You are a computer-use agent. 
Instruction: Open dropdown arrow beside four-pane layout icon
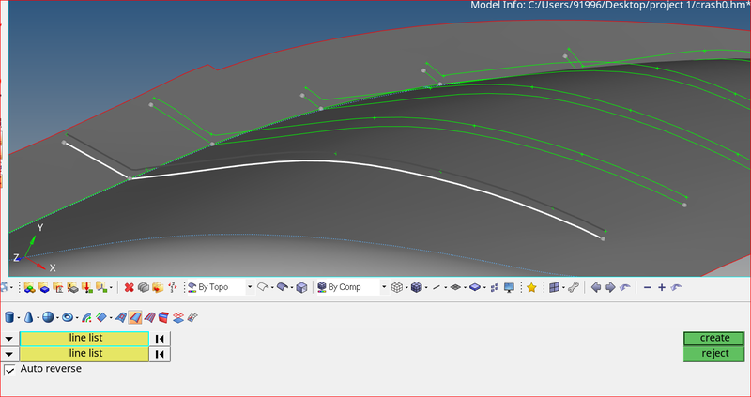point(563,288)
